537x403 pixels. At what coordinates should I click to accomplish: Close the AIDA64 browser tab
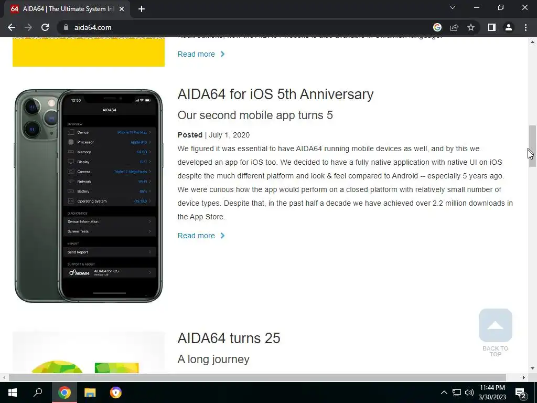point(122,9)
